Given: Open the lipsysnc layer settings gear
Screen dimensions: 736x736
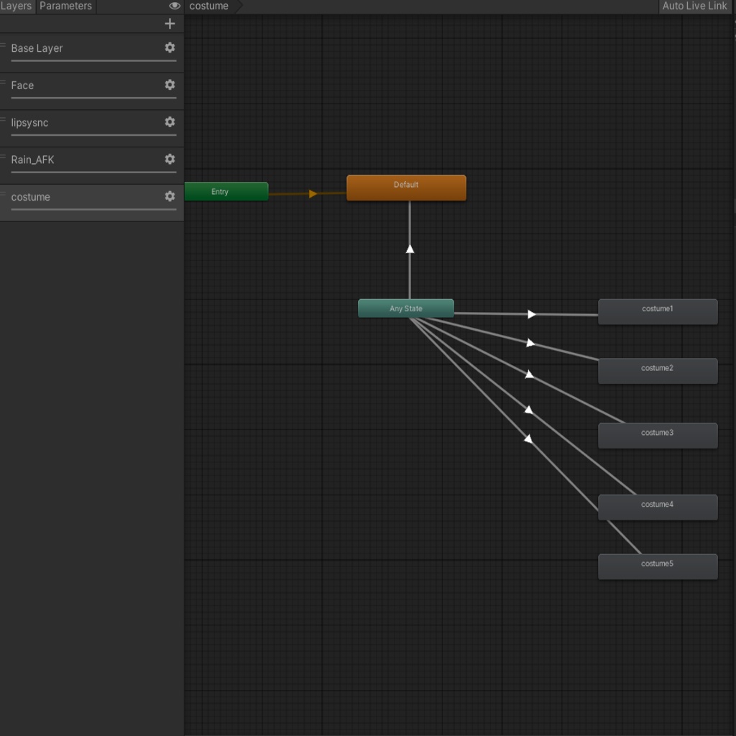Looking at the screenshot, I should tap(170, 122).
